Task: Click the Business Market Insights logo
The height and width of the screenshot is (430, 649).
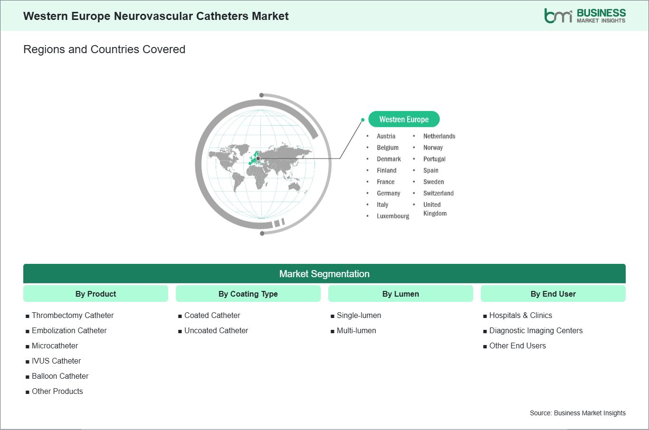Action: click(x=584, y=15)
